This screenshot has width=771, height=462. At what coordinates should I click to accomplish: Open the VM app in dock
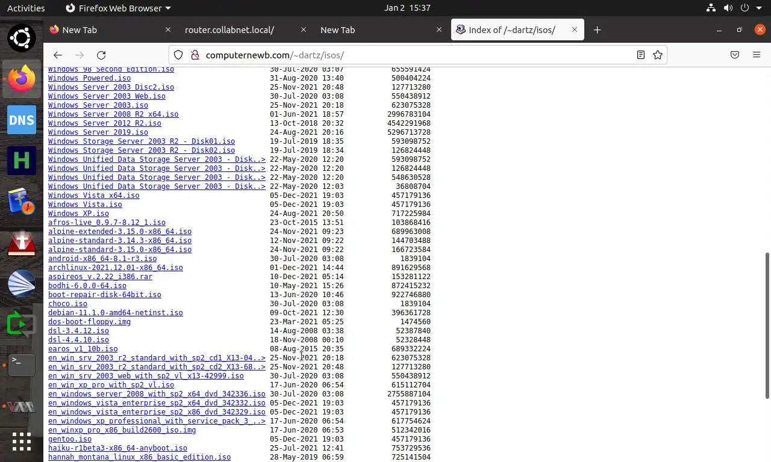tap(22, 406)
